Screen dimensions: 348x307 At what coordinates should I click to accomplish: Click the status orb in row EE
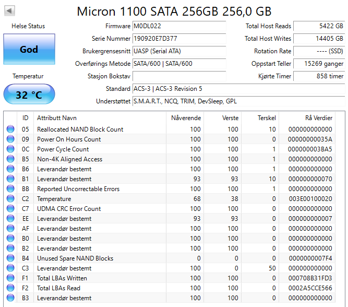(10, 218)
